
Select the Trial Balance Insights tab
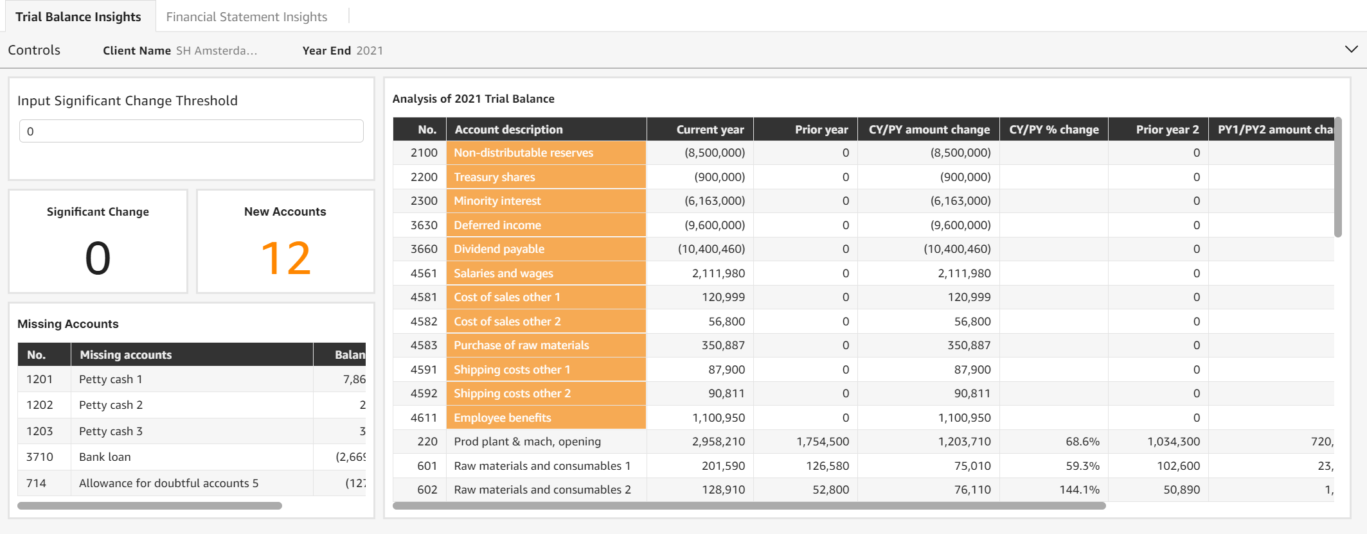[x=78, y=17]
